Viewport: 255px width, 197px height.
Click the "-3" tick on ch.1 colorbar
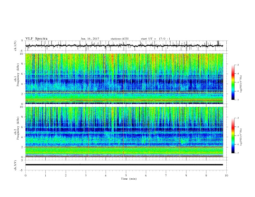[x=237, y=65]
